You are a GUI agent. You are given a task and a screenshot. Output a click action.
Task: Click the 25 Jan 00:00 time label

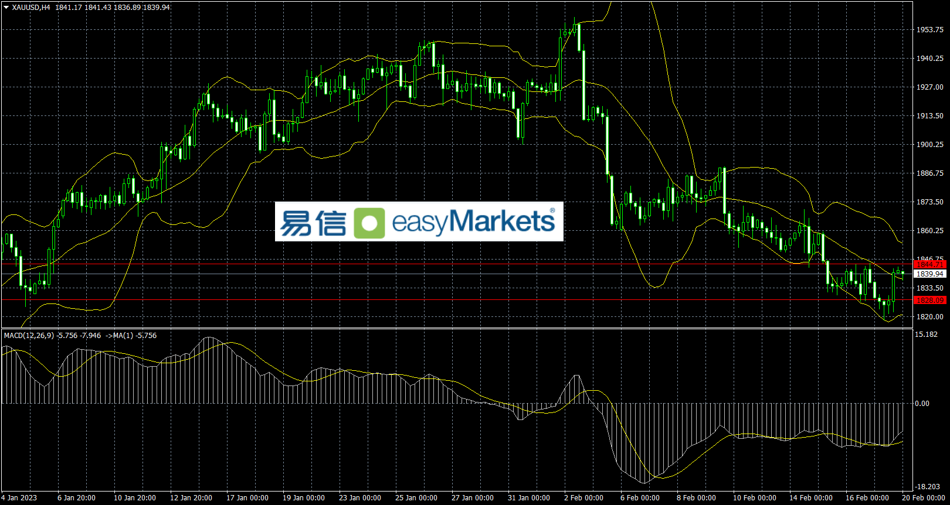tap(416, 498)
